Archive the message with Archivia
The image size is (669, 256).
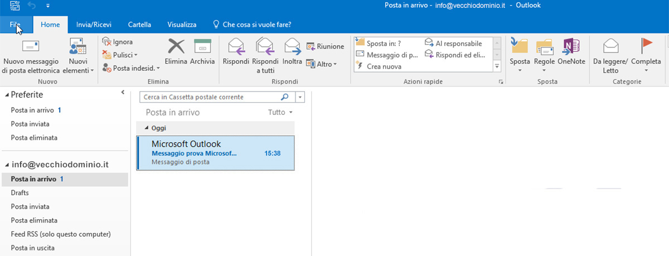[x=202, y=53]
